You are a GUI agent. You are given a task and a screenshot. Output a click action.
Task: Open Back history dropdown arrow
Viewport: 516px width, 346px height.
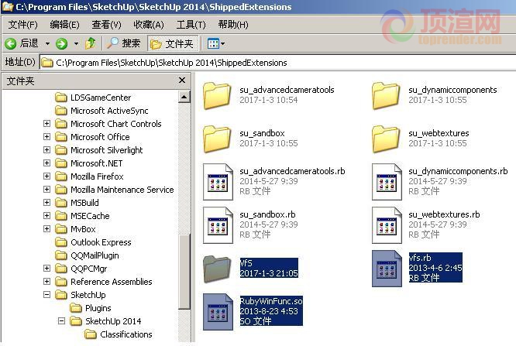[x=48, y=43]
